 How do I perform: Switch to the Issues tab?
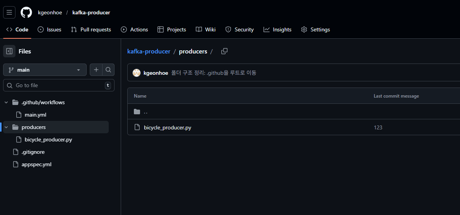(50, 29)
